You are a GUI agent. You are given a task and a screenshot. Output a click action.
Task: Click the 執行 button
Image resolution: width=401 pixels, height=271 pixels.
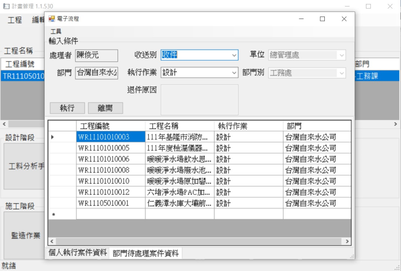pyautogui.click(x=67, y=108)
